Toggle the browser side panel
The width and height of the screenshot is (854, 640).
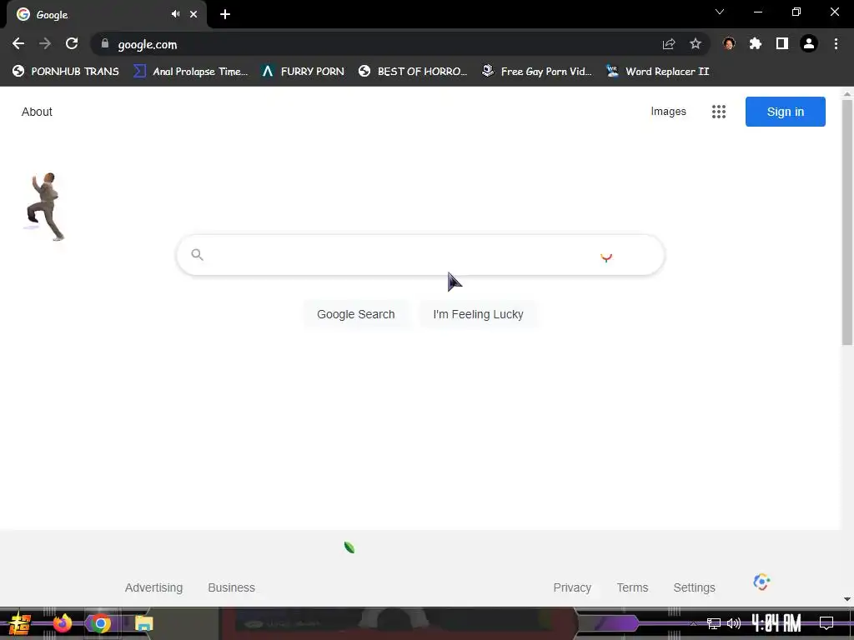[x=782, y=43]
